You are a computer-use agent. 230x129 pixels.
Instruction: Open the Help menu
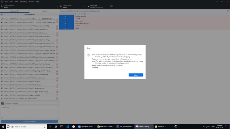[38, 2]
